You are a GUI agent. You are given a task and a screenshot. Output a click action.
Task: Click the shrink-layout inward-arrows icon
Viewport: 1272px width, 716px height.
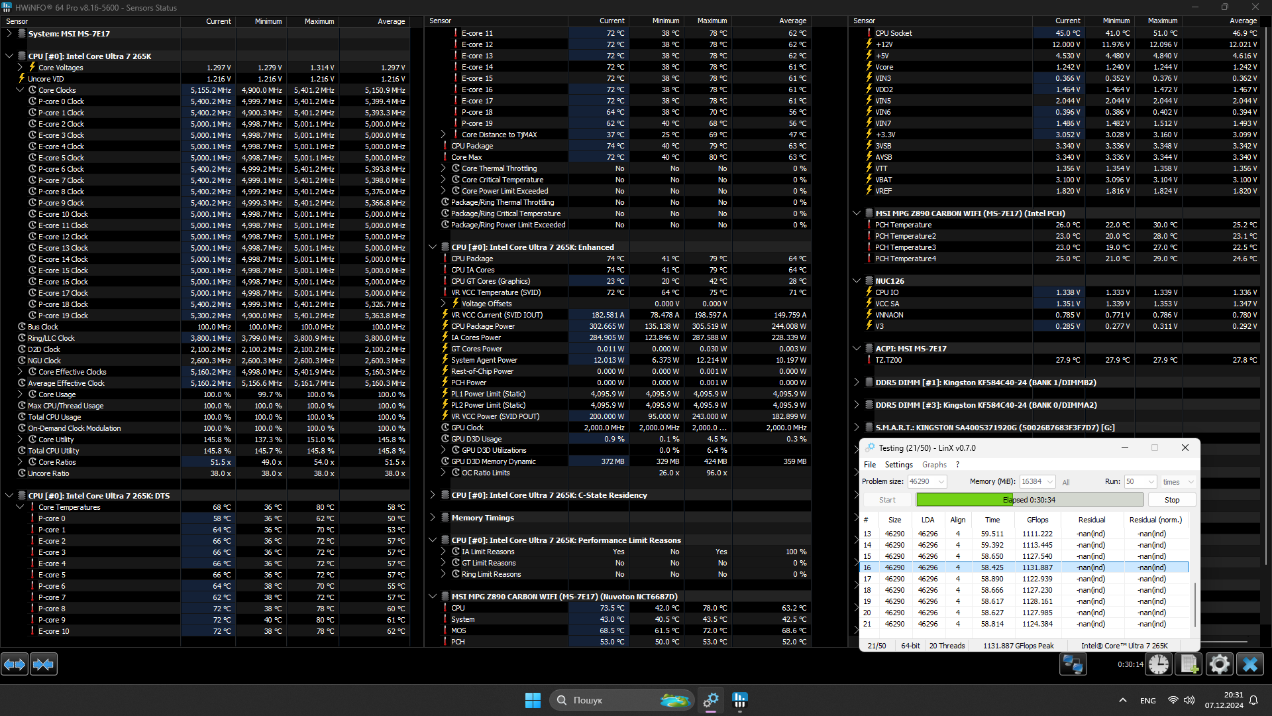coord(44,664)
